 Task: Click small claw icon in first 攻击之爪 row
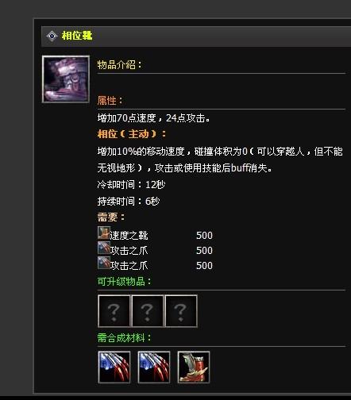[x=104, y=248]
